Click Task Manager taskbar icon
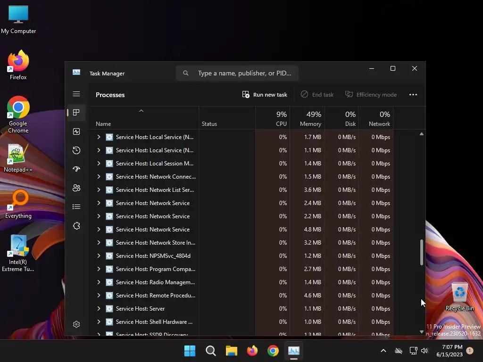The height and width of the screenshot is (362, 483). point(293,351)
